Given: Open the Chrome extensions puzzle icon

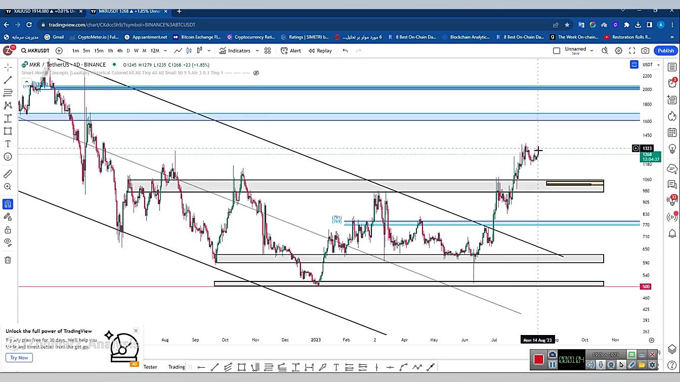Looking at the screenshot, I should [x=627, y=24].
